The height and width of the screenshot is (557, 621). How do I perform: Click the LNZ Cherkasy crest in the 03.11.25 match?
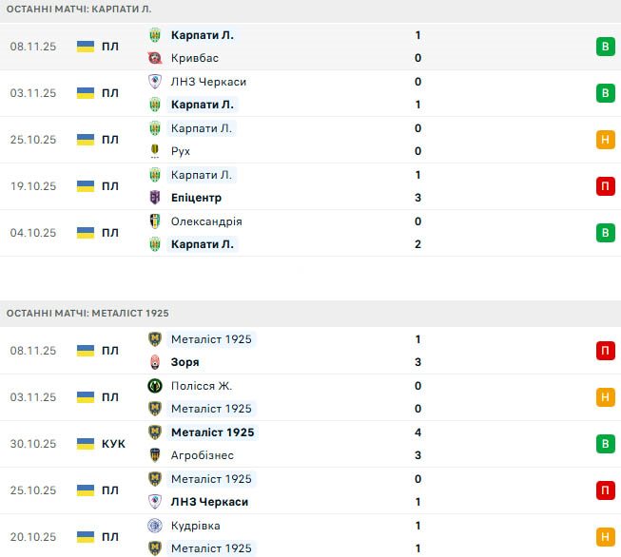[x=155, y=82]
